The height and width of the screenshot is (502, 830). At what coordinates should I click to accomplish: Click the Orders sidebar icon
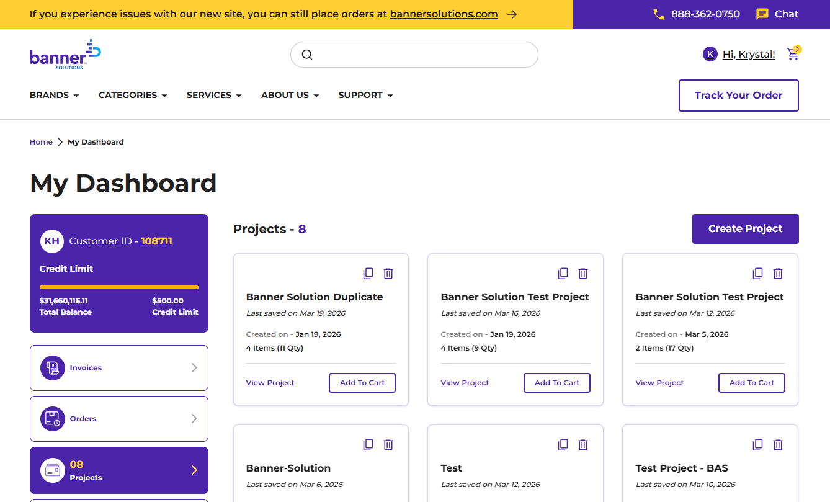53,418
